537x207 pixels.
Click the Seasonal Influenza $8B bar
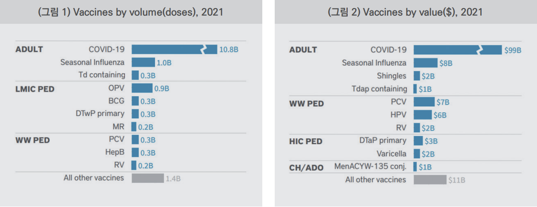click(425, 63)
